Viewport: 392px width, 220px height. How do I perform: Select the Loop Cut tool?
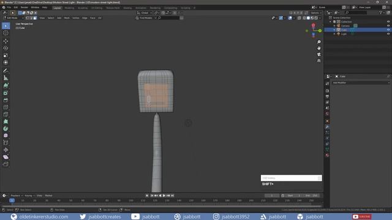pos(6,108)
